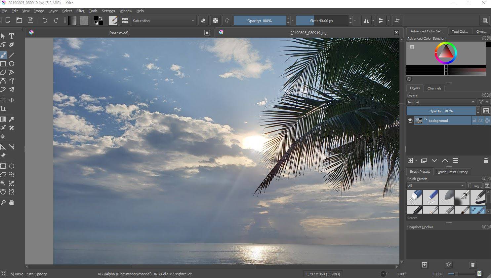Enable alpha lock on the background layer

[481, 121]
